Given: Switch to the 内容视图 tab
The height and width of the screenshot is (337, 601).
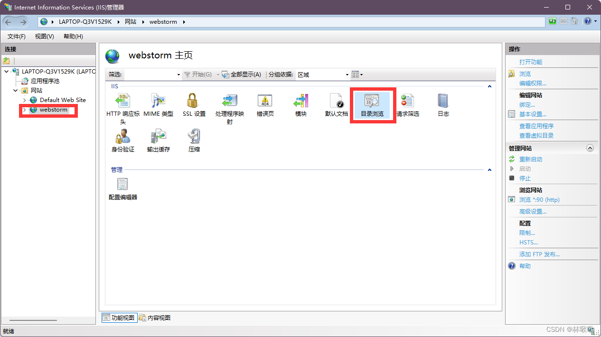Looking at the screenshot, I should [x=155, y=318].
